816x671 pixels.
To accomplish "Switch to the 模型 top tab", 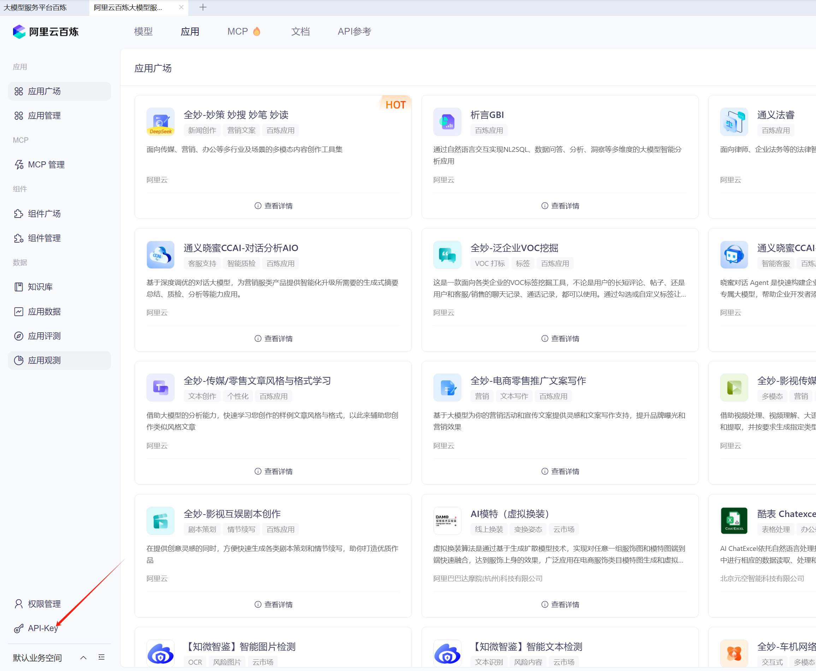I will [143, 31].
